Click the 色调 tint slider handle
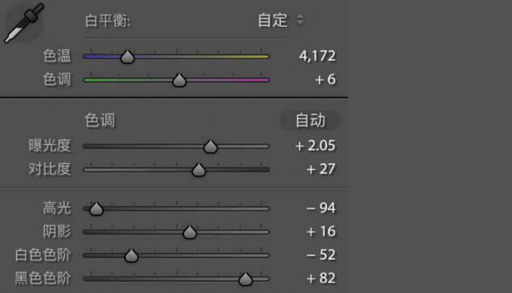Viewport: 512px width, 293px height. pos(179,80)
